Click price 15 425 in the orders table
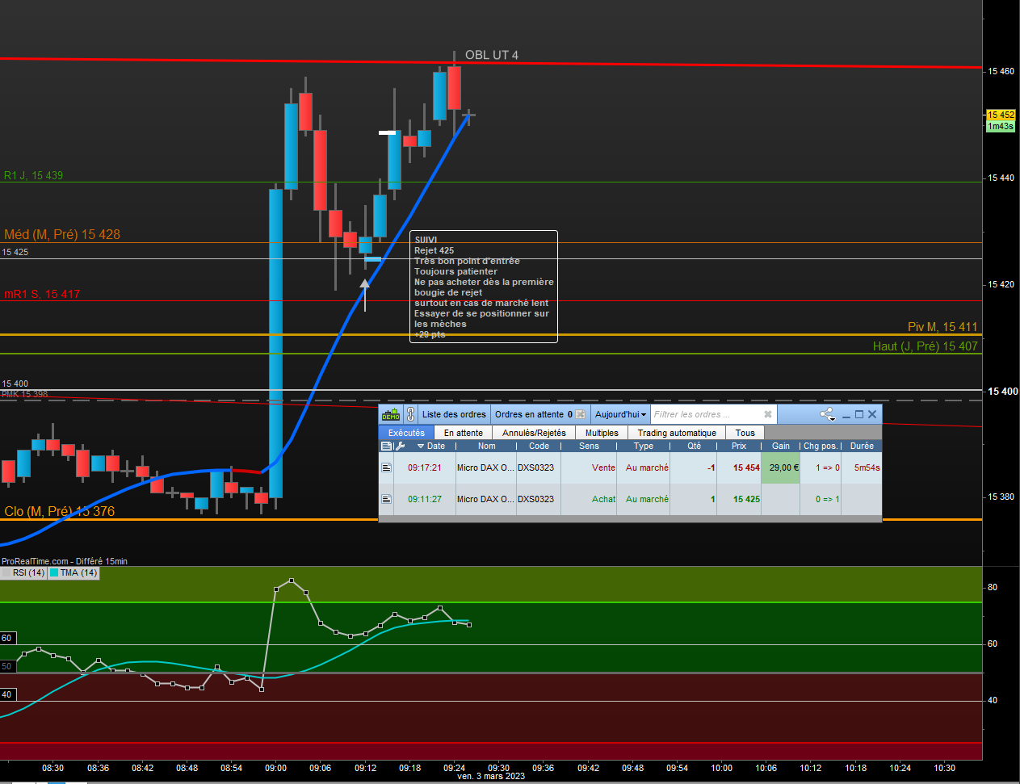Screen dimensions: 1020x784 point(746,499)
